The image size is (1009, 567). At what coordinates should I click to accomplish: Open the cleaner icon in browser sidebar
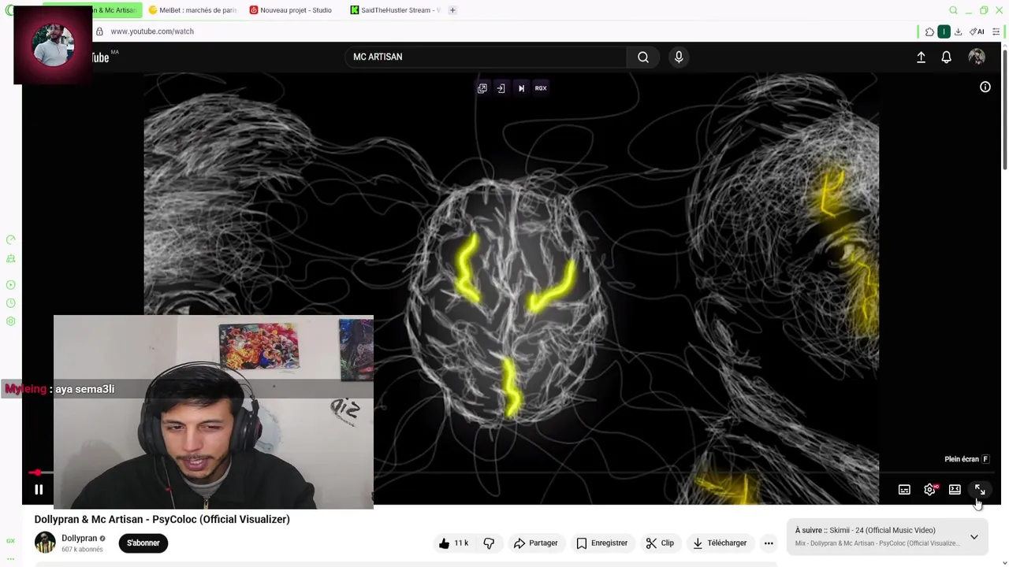[x=10, y=258]
